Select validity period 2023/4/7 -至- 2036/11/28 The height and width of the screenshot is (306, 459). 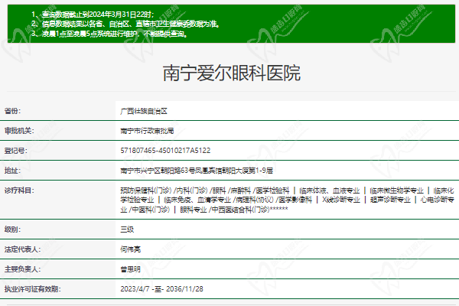(x=161, y=289)
